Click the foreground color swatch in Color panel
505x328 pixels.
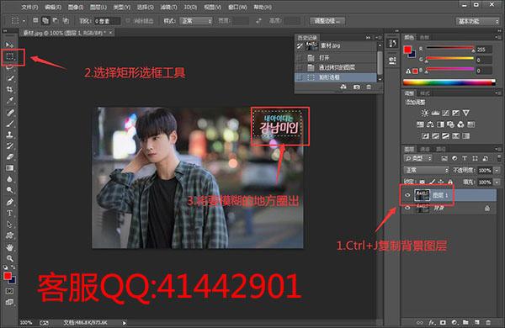click(x=407, y=50)
